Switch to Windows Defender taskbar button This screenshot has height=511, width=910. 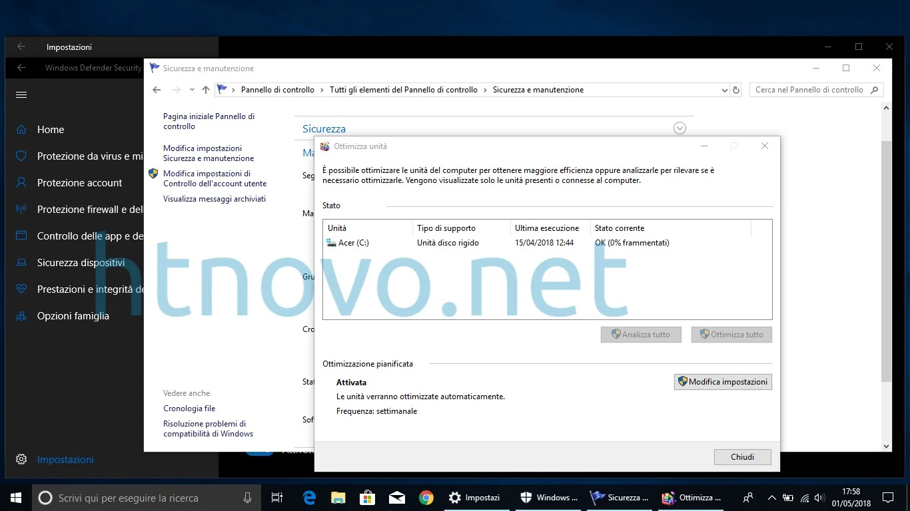click(x=548, y=498)
